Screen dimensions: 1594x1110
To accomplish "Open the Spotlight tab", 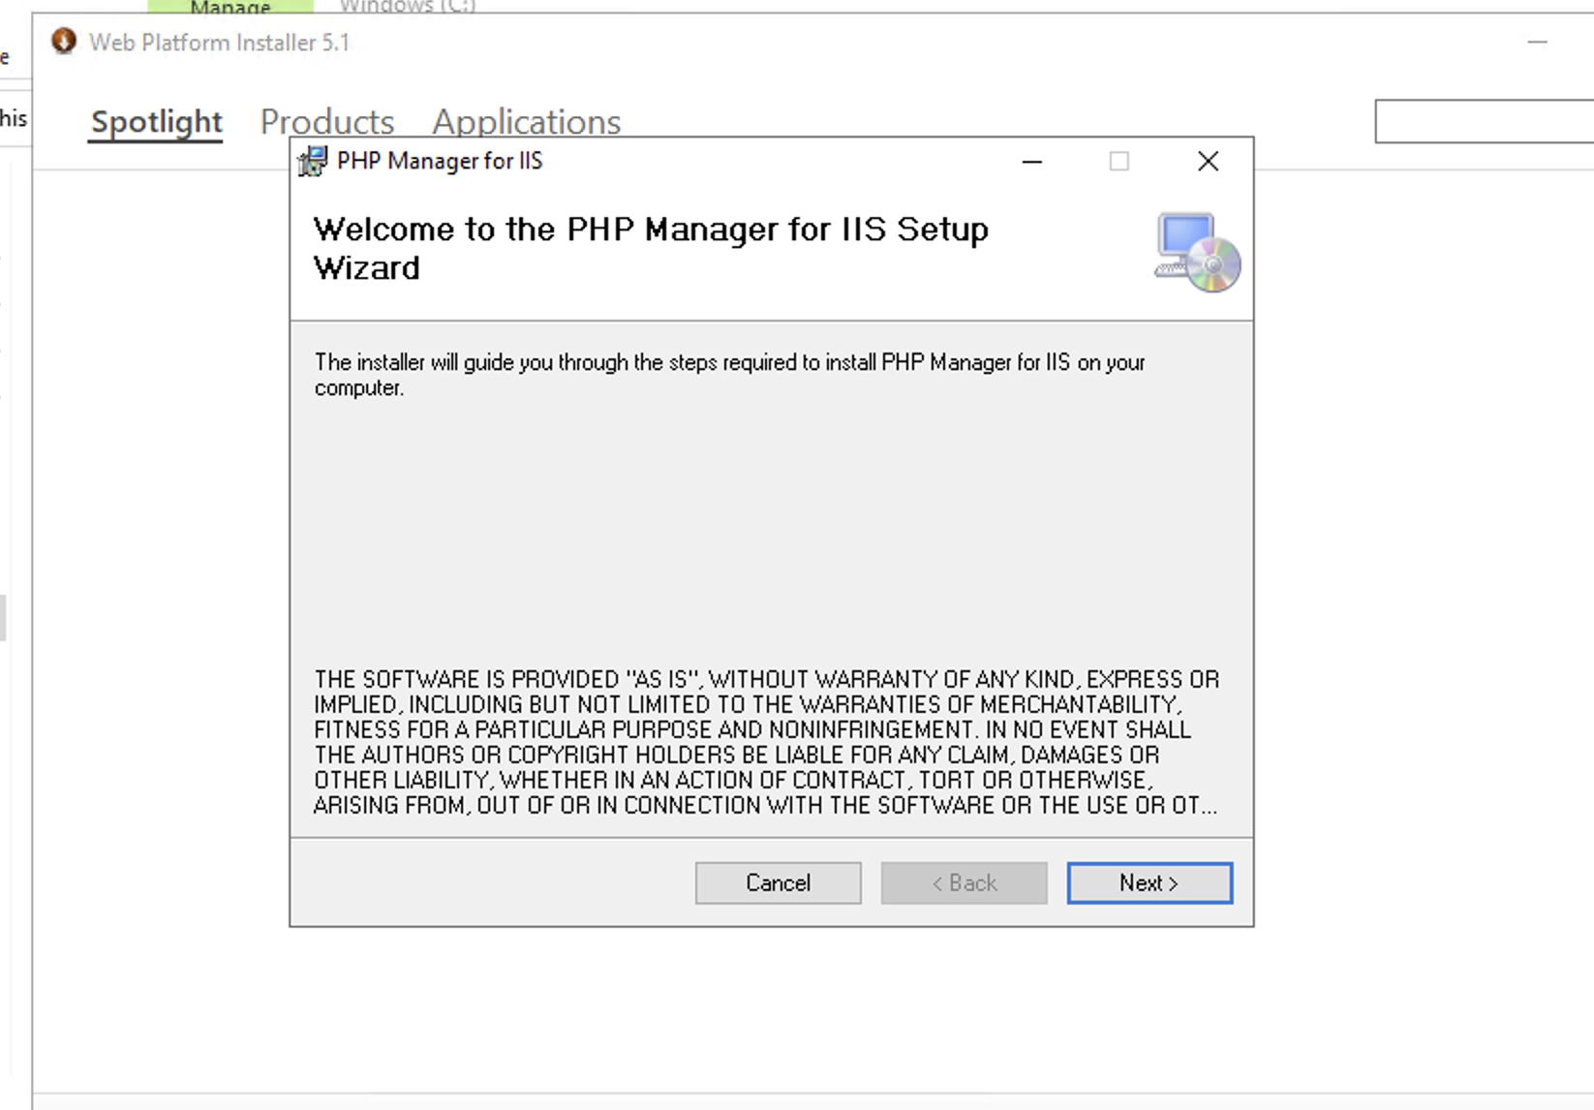I will click(x=157, y=122).
